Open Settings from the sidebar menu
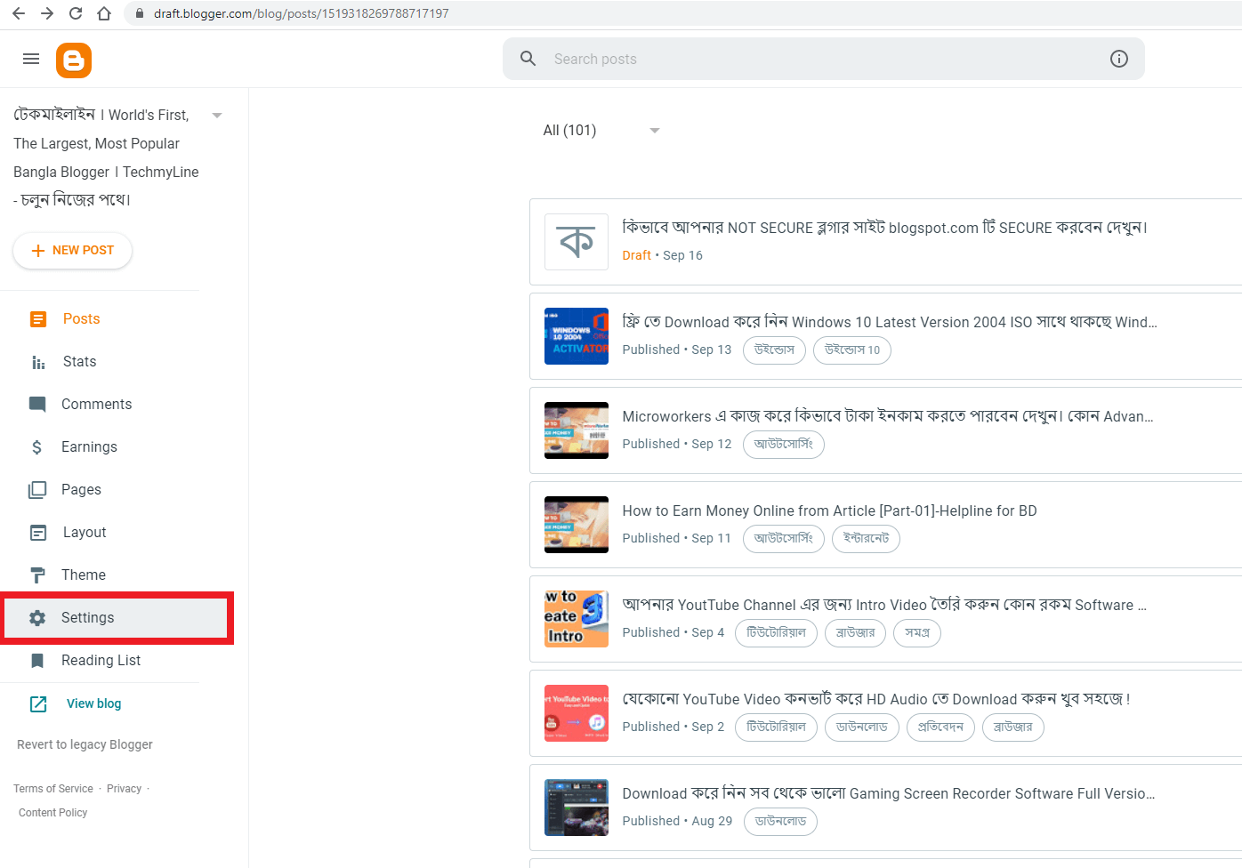The height and width of the screenshot is (868, 1242). click(x=87, y=617)
